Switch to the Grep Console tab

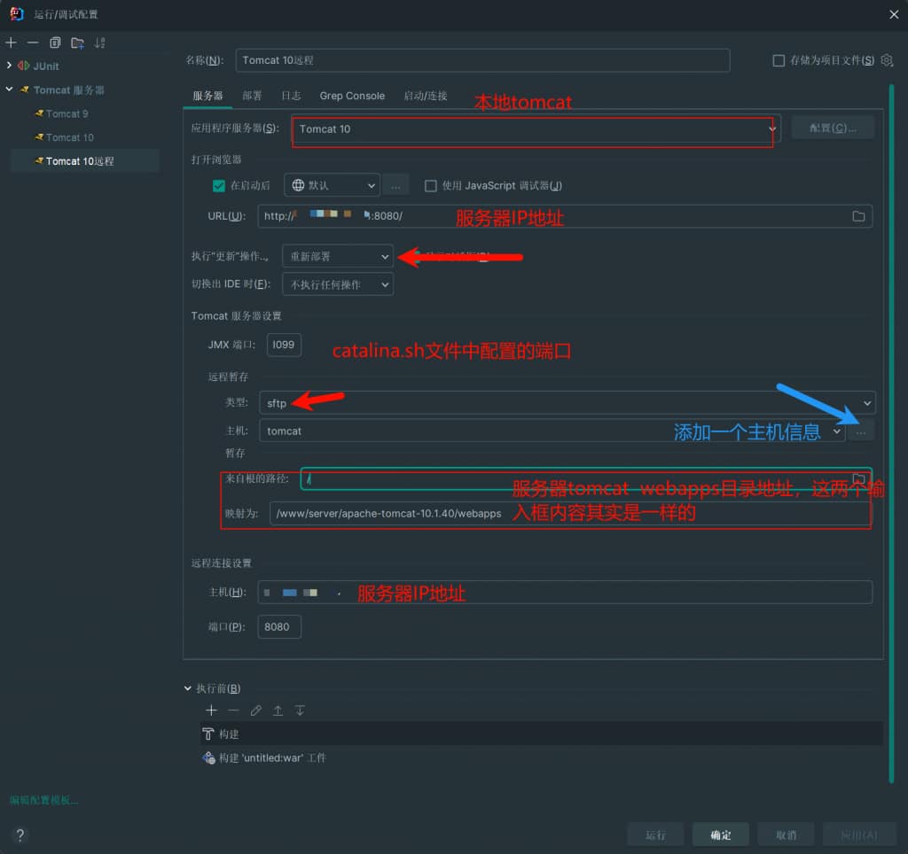[x=352, y=96]
